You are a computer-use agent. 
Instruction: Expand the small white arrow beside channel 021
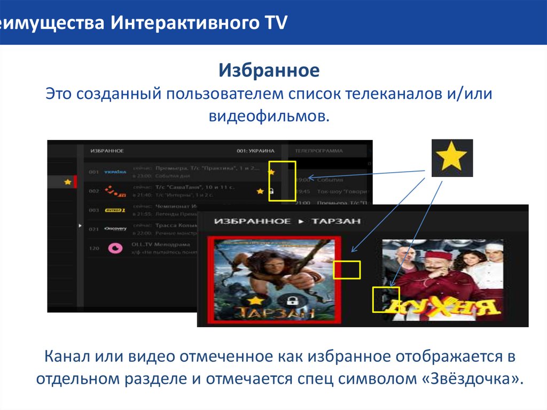click(80, 226)
